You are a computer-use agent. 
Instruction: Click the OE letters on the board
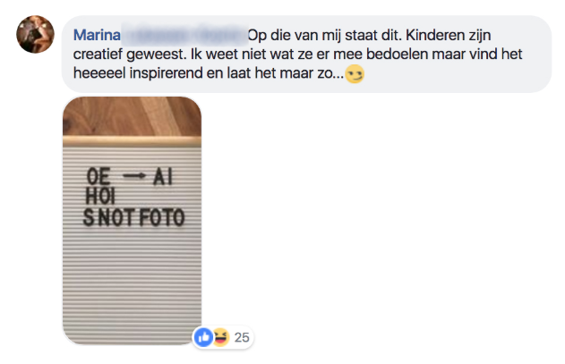pos(98,177)
